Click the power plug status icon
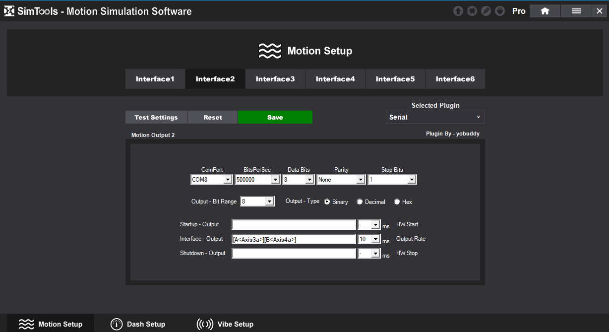Viewport: 609px width, 332px height. [500, 11]
